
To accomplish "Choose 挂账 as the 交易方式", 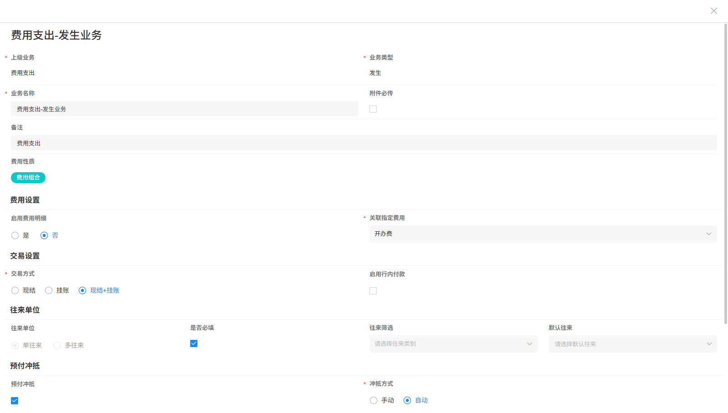I will click(x=49, y=290).
